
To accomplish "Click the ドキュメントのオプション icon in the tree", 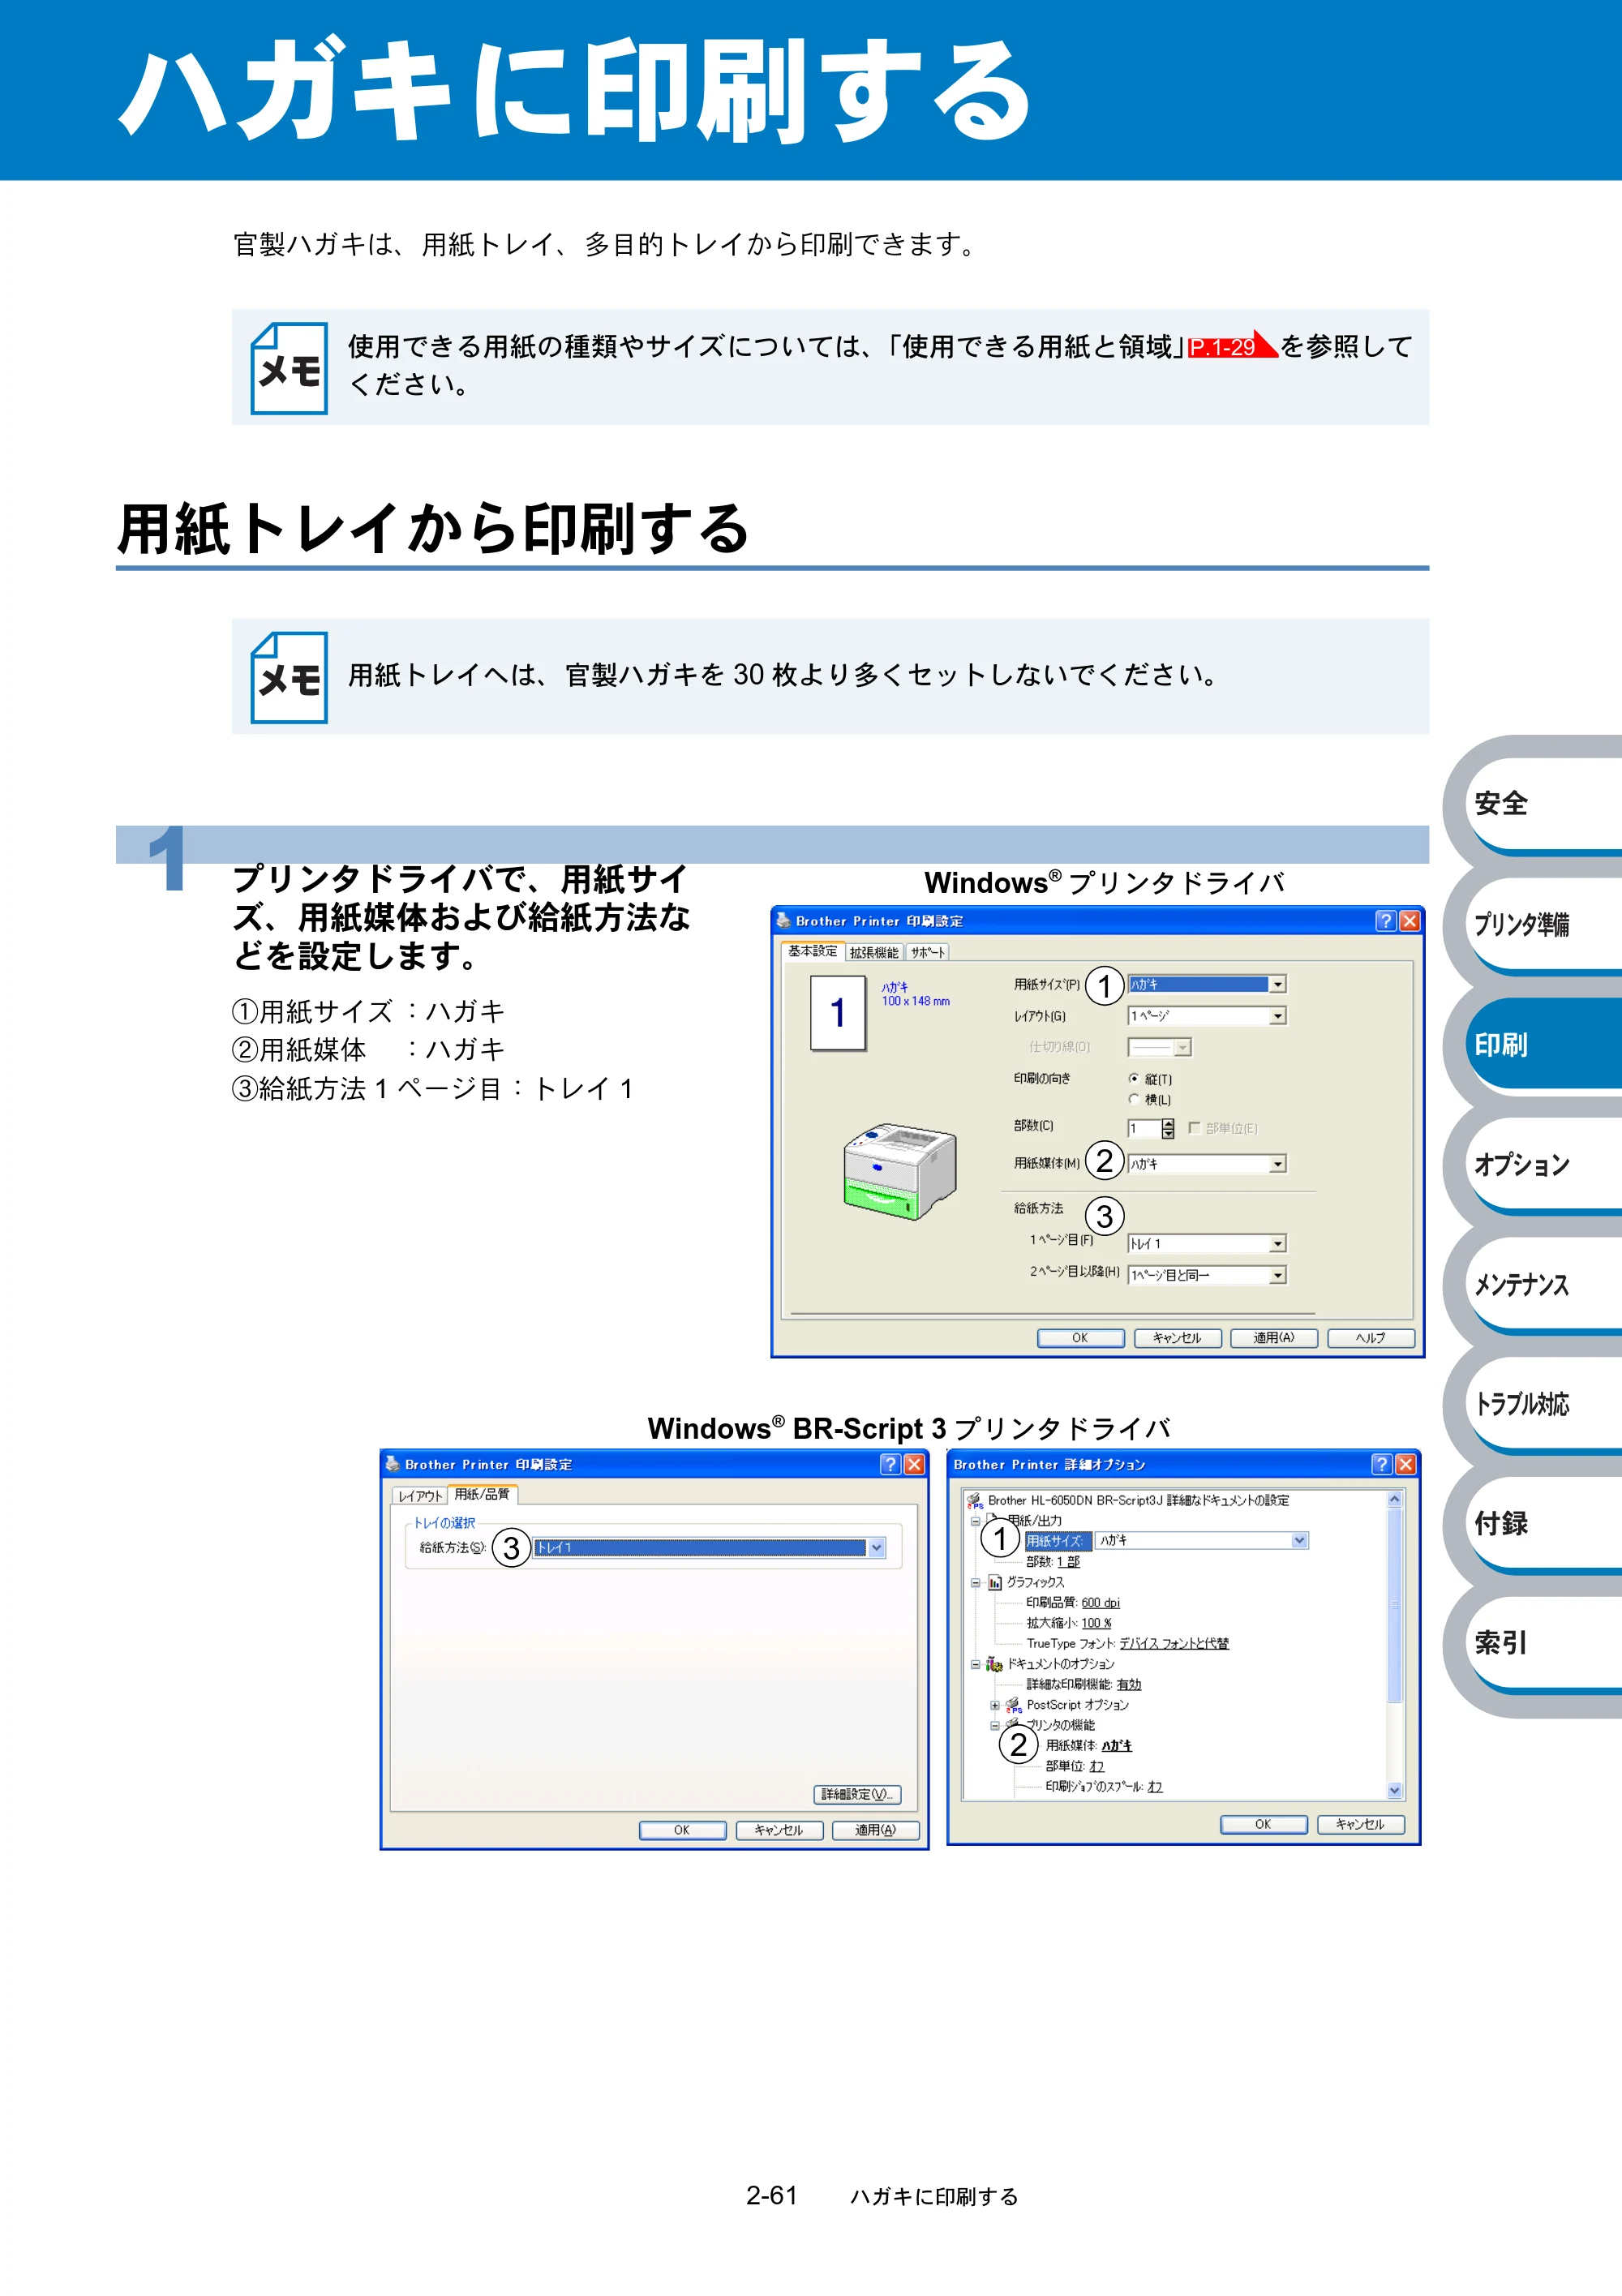I will [994, 1664].
